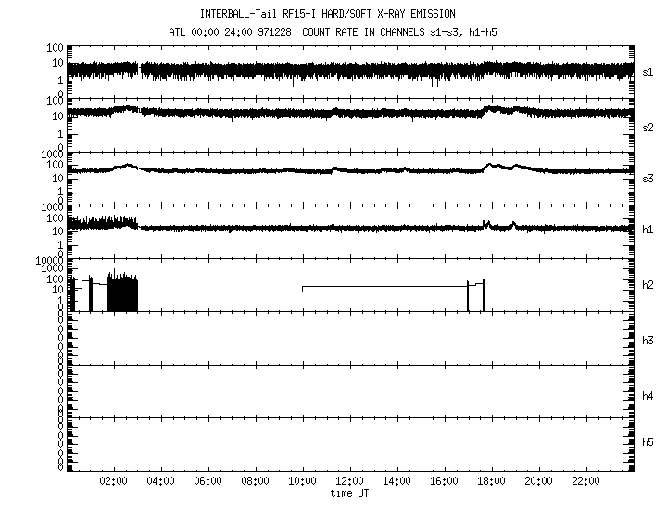The width and height of the screenshot is (667, 509).
Task: Click the 14:00 time axis tick label
Action: pos(396,481)
